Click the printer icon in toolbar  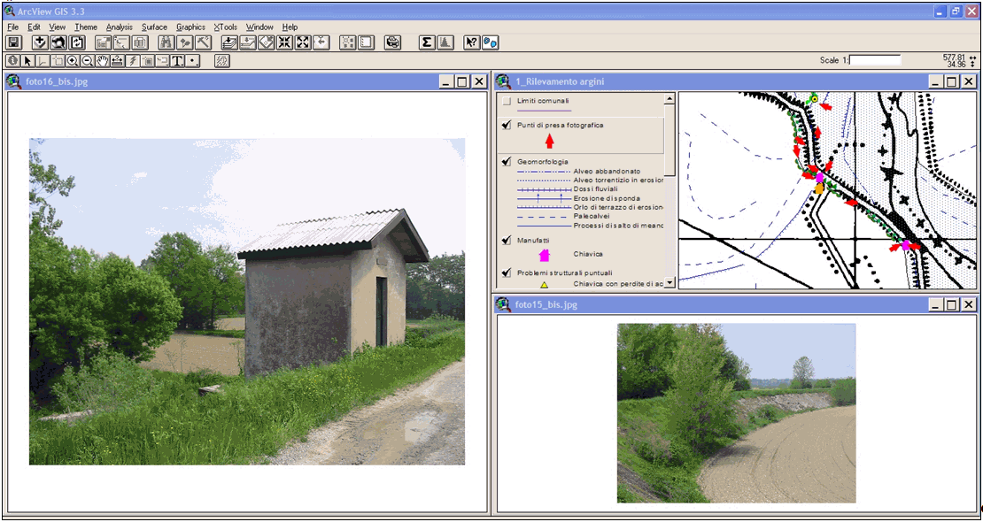click(x=392, y=42)
